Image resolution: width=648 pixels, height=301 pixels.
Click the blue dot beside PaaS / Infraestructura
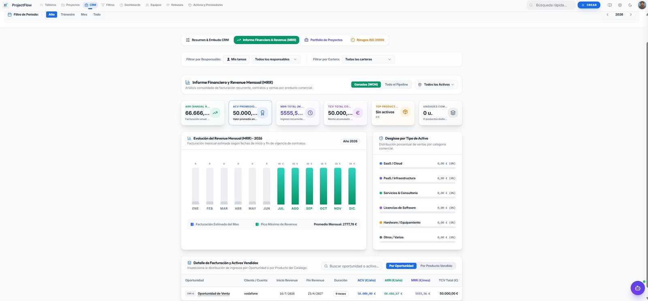click(x=381, y=178)
